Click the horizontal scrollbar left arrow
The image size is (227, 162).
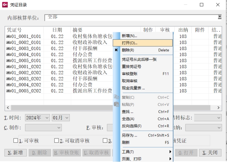coord(8,107)
